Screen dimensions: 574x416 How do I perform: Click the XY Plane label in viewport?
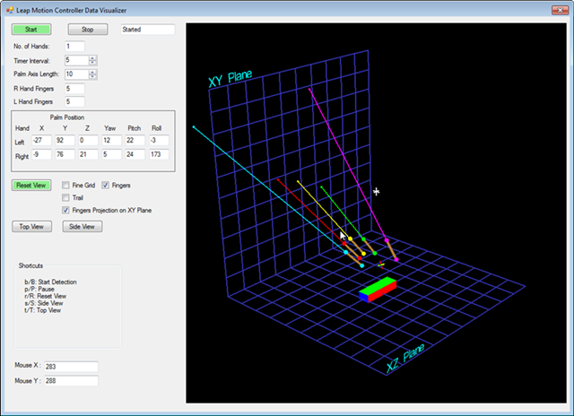point(230,79)
